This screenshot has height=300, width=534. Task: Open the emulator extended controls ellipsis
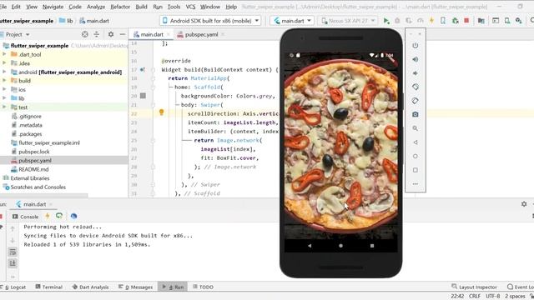pos(416,184)
